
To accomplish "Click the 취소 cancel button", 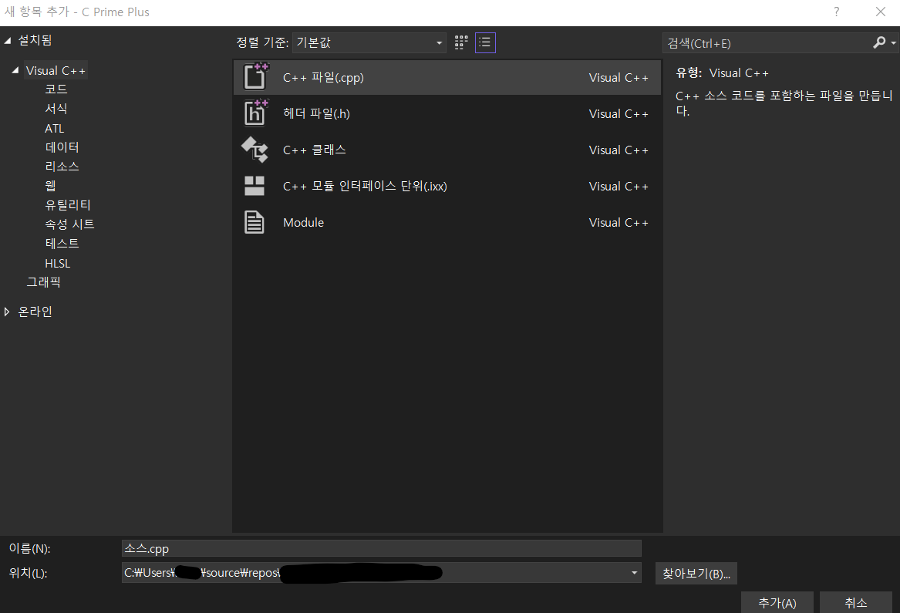I will (855, 602).
